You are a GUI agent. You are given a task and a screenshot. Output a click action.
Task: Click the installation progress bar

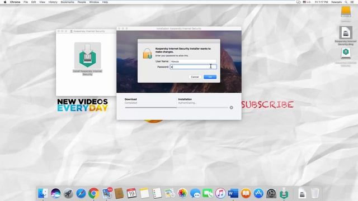click(177, 108)
